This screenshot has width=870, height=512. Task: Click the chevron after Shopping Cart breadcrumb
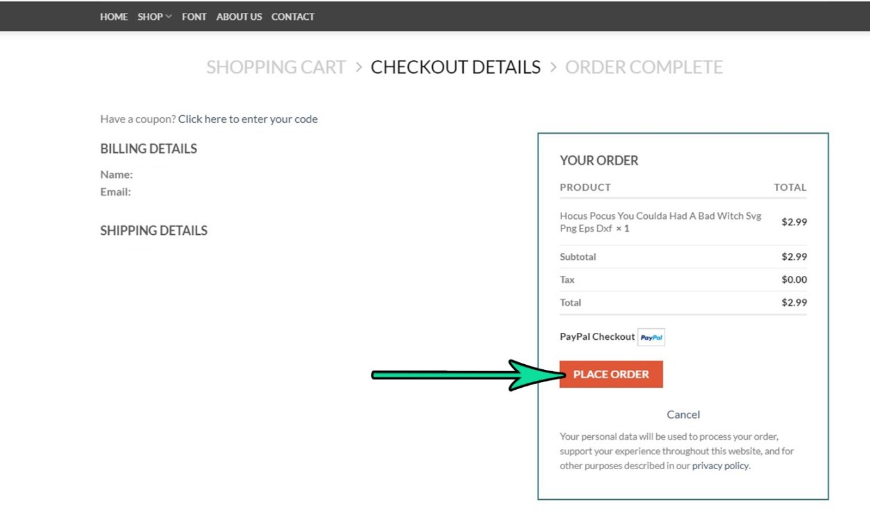coord(358,67)
